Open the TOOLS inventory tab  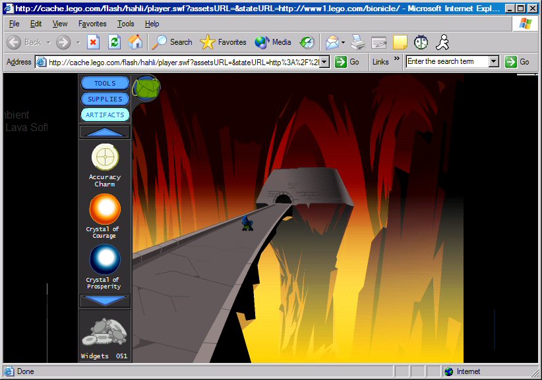105,83
